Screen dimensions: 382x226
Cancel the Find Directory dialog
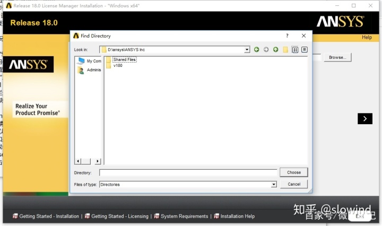tap(294, 184)
